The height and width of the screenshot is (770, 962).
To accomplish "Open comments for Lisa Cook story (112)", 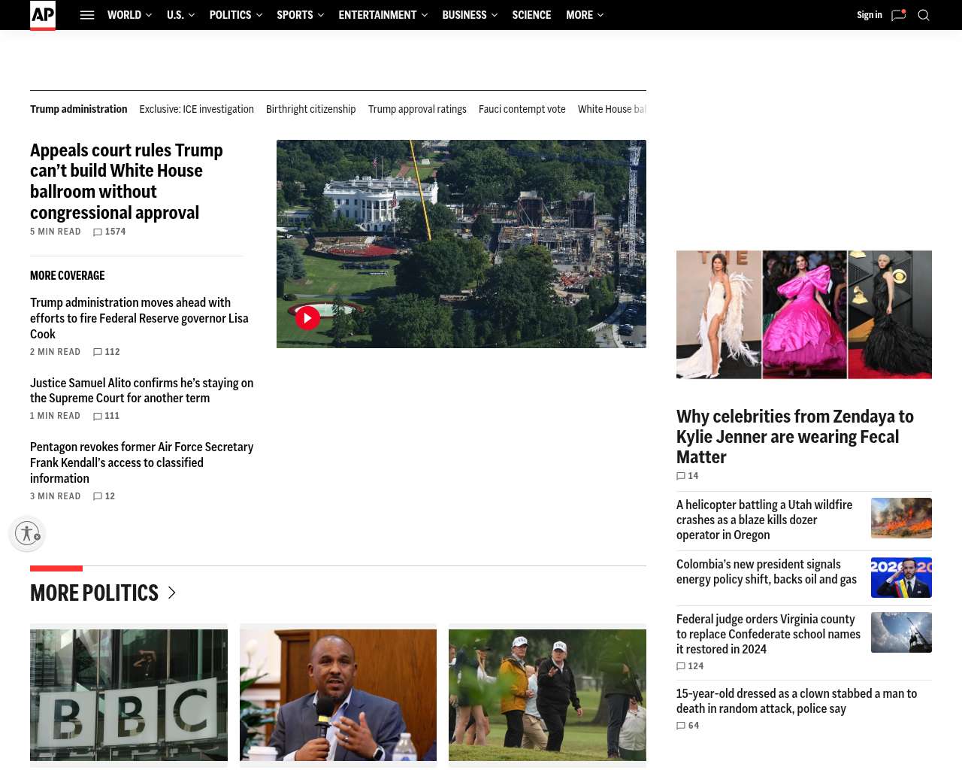I will tap(106, 352).
